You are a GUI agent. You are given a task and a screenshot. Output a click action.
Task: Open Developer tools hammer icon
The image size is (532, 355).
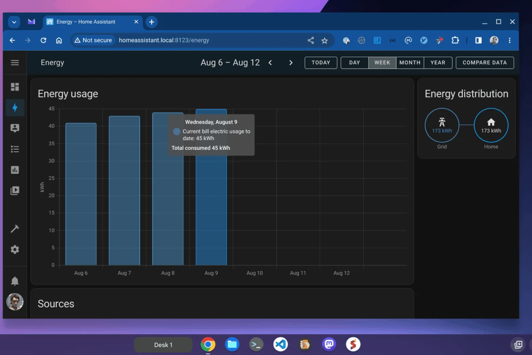tap(15, 229)
